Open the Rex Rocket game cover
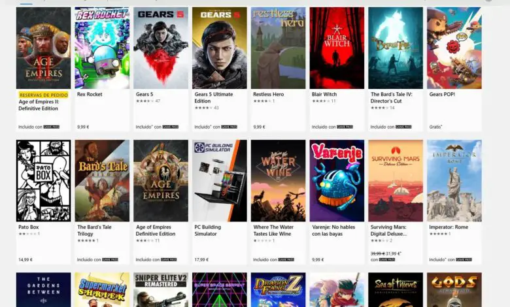Image resolution: width=510 pixels, height=307 pixels. tap(102, 48)
